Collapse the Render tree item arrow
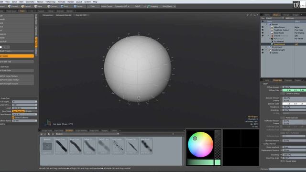Viewport: 306px width, 172px height. pyautogui.click(x=266, y=24)
